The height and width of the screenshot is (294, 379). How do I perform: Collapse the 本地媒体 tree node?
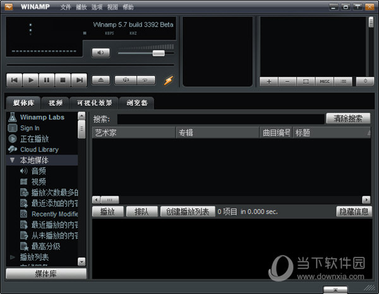pyautogui.click(x=13, y=160)
